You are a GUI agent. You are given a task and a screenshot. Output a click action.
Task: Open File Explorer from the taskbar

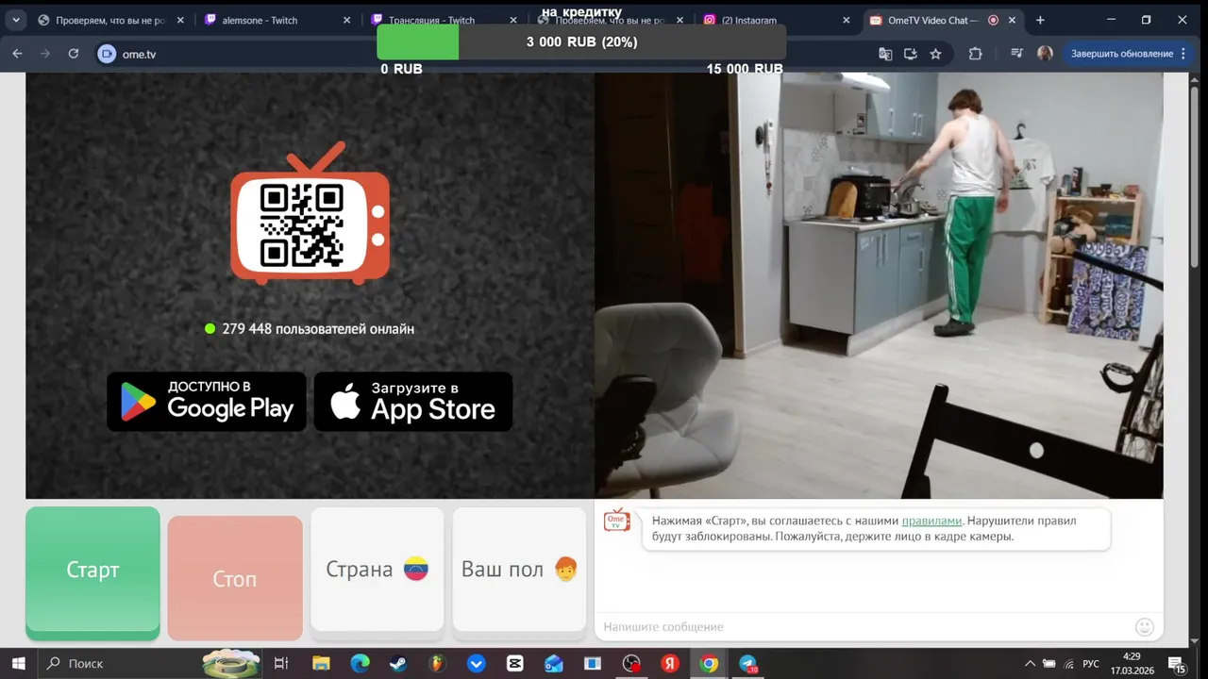point(321,664)
